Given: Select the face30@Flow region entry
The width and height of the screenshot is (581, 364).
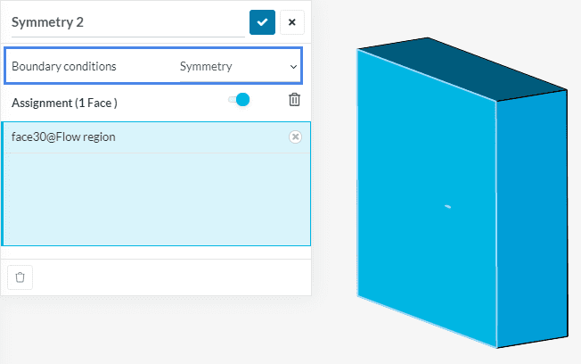Looking at the screenshot, I should [134, 137].
